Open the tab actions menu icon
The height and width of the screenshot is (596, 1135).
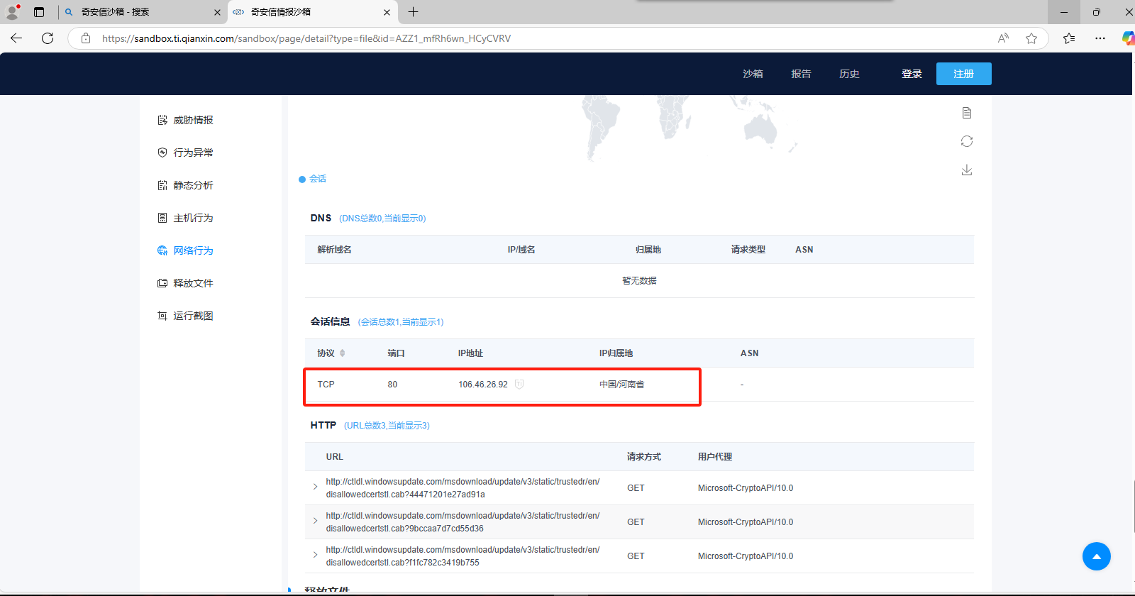click(x=39, y=12)
